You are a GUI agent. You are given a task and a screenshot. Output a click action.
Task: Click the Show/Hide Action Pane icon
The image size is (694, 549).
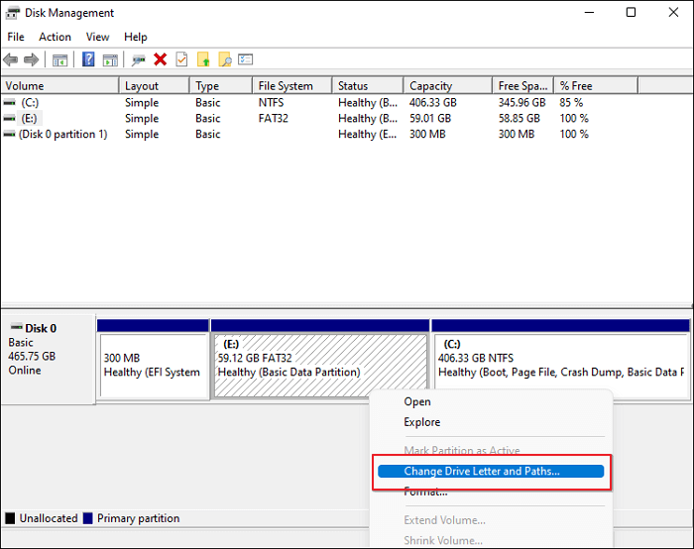110,59
